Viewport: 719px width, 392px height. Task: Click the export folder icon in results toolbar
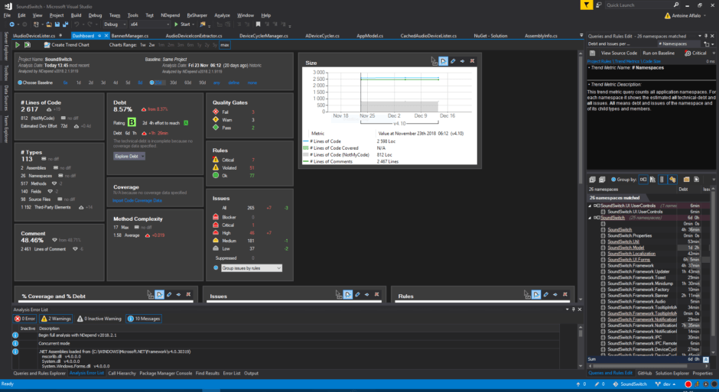pyautogui.click(x=686, y=180)
